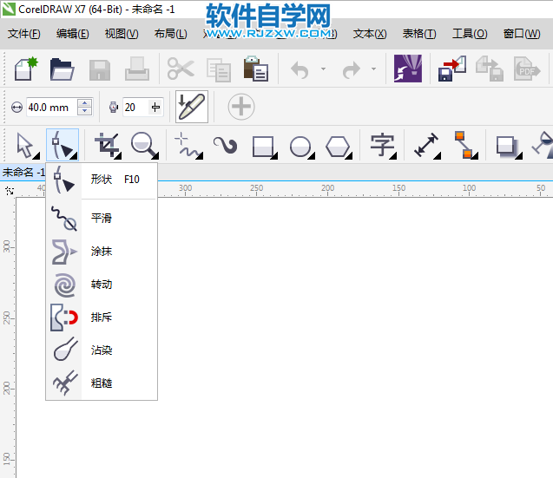Open the rate slider popup button
The image size is (553, 478).
point(156,108)
